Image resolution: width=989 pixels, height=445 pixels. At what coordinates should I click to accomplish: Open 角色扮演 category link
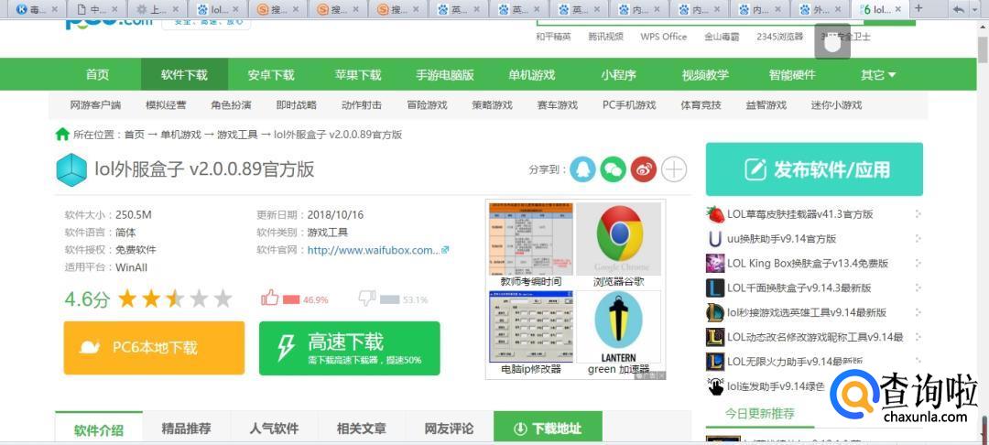click(232, 105)
